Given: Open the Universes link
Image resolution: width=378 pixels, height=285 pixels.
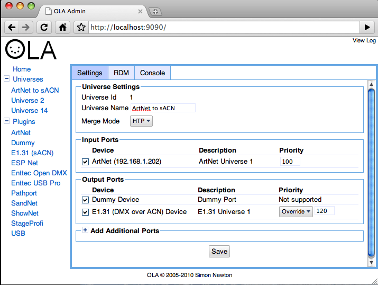Looking at the screenshot, I should click(x=28, y=79).
